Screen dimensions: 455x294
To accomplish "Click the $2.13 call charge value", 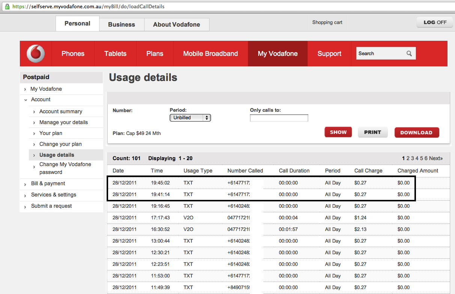I will 360,229.
